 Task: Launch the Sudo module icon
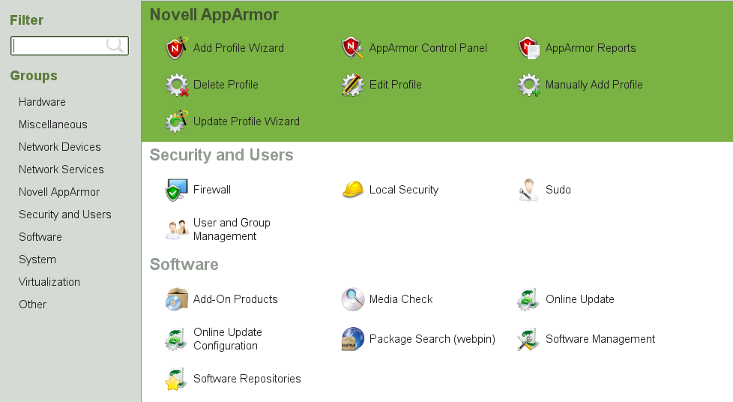[x=528, y=190]
